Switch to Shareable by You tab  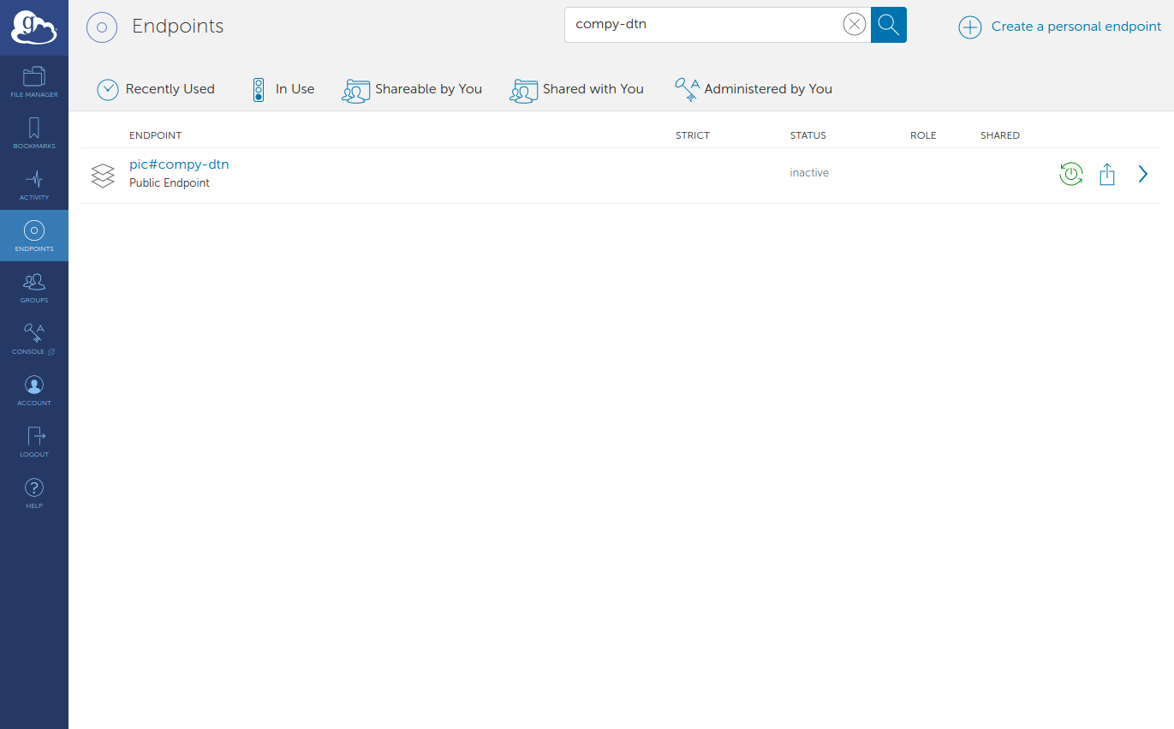click(412, 89)
